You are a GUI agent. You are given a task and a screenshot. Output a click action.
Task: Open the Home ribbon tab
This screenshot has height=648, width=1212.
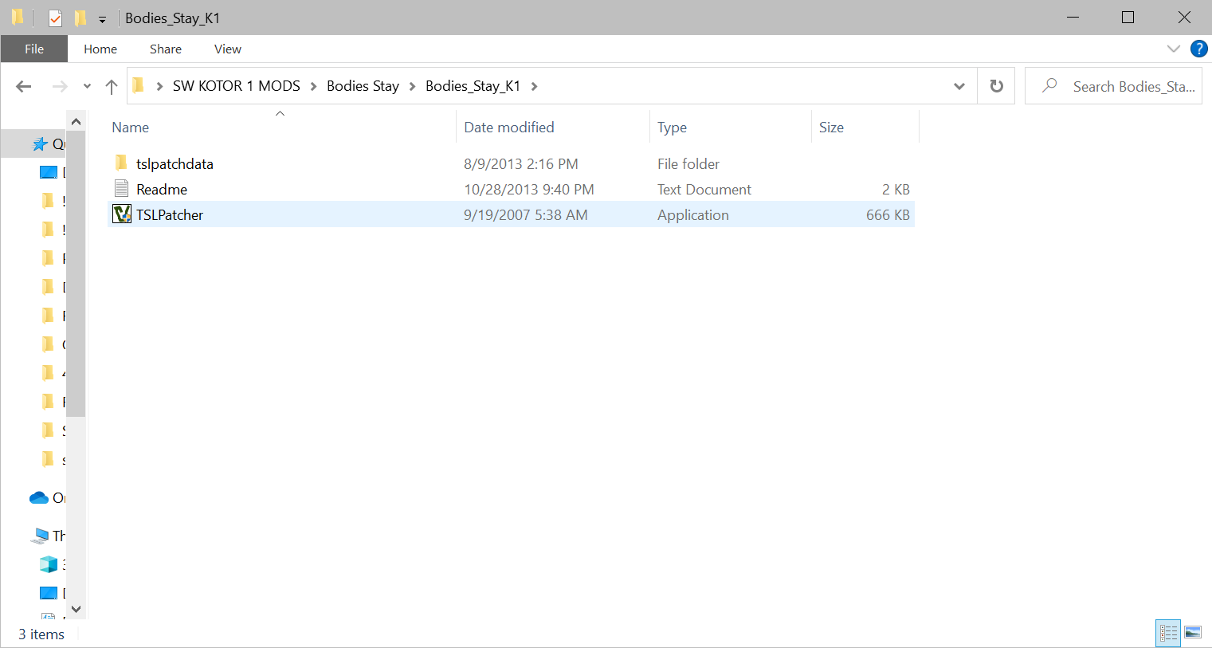[100, 49]
